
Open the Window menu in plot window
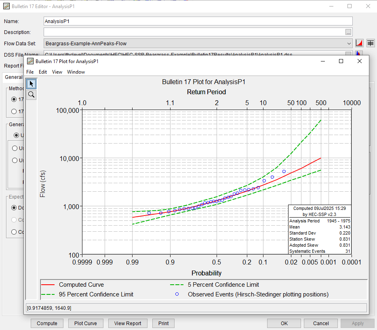coord(76,72)
